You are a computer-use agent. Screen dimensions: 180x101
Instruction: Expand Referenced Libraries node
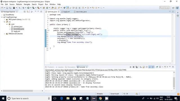click(x=4, y=34)
